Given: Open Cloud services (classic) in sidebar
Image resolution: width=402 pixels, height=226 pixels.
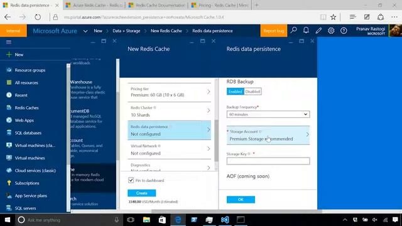Looking at the screenshot, I should click(35, 170).
